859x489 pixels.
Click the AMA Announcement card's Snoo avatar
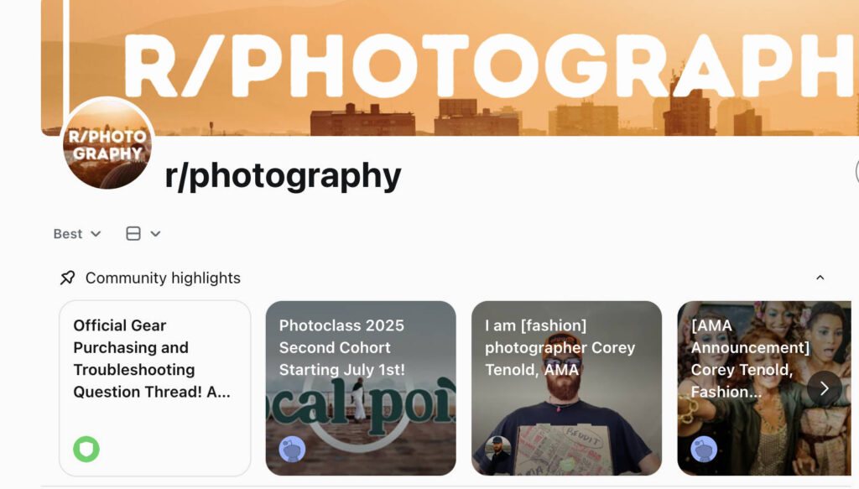pos(704,450)
